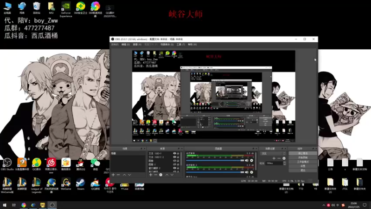Open notification center in system tray
This screenshot has width=371, height=209.
point(365,205)
